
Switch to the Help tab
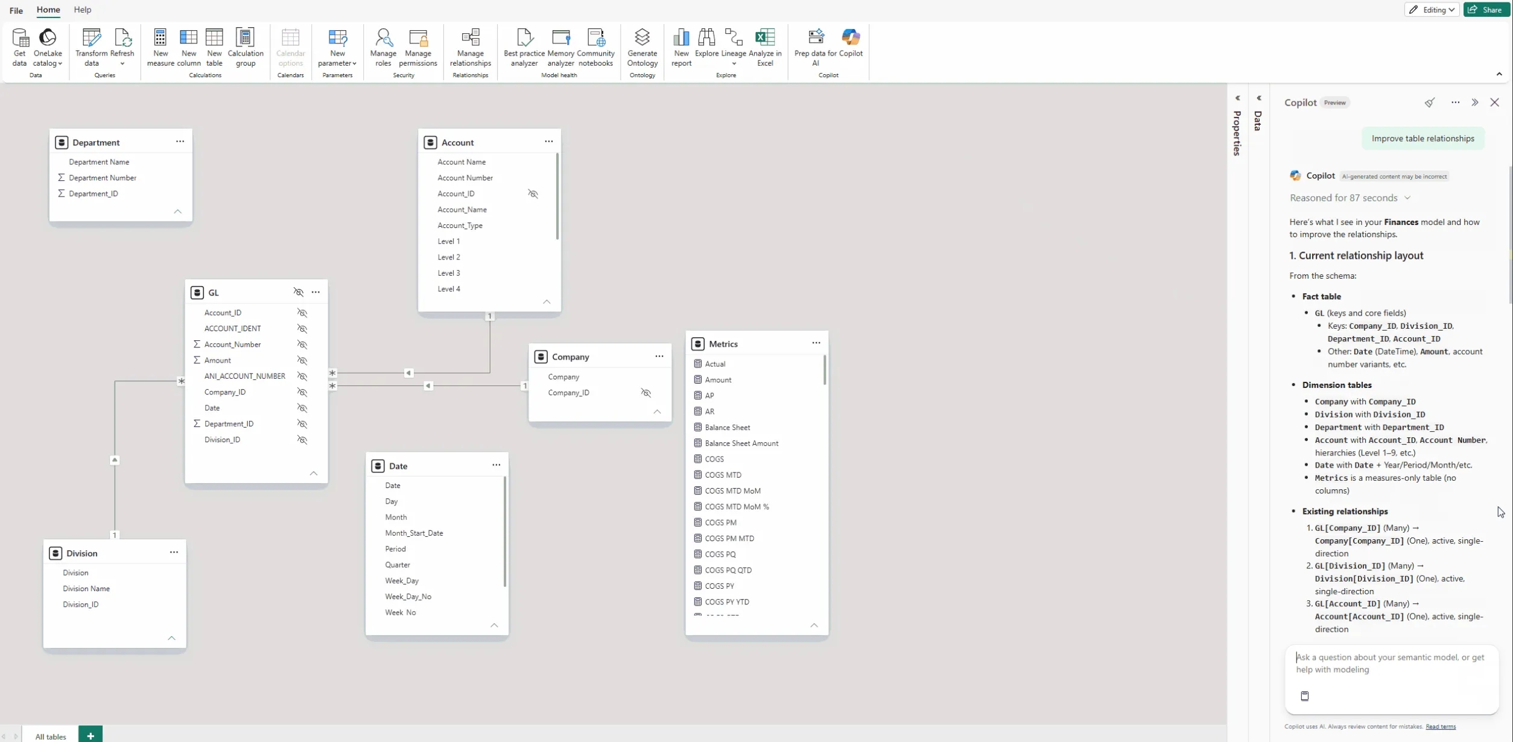pos(83,10)
